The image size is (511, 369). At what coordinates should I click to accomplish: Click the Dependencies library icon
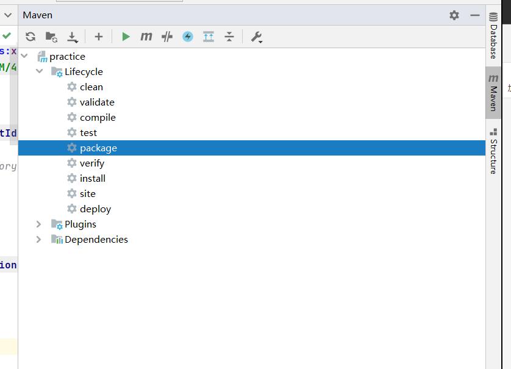pos(57,240)
